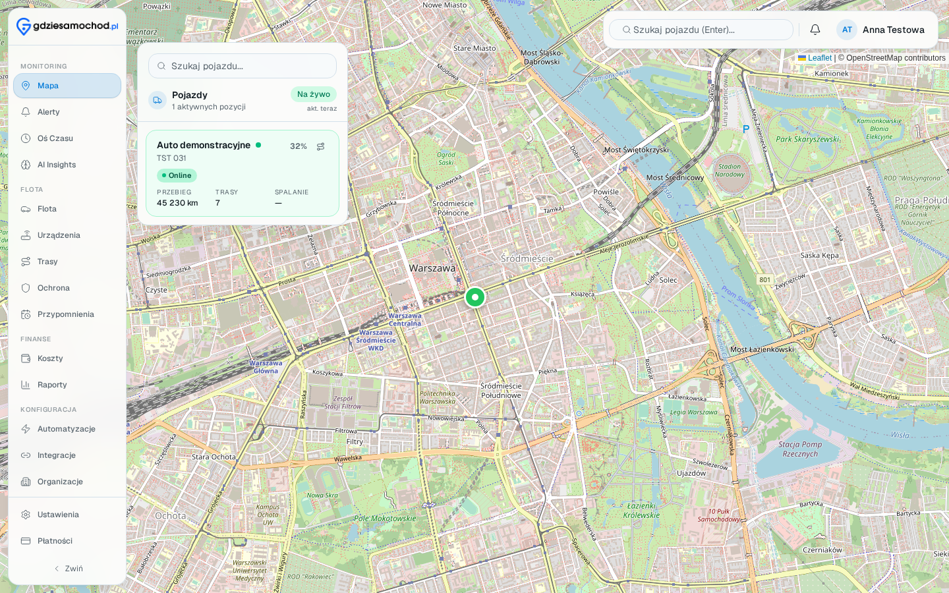The height and width of the screenshot is (593, 949).
Task: Click the Ustawienia gear icon
Action: click(x=26, y=515)
